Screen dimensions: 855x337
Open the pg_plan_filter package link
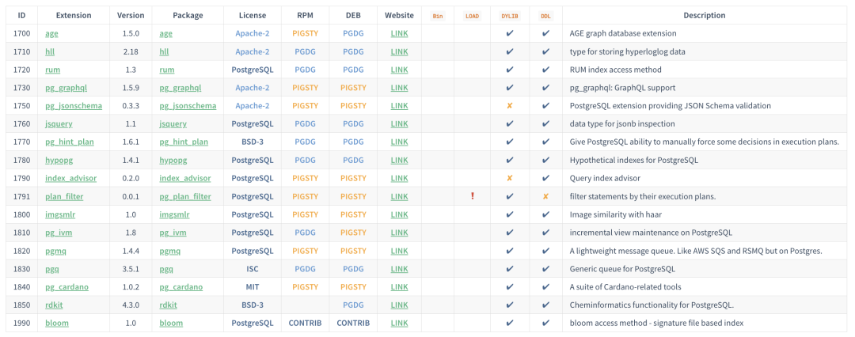pyautogui.click(x=185, y=196)
